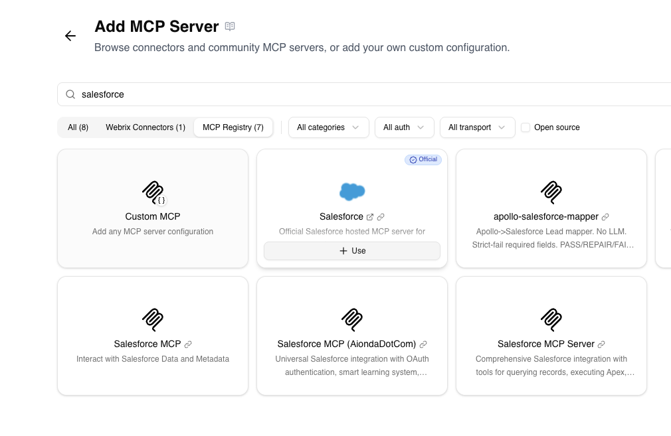The image size is (671, 436).
Task: Click the Salesforce cloud logo
Action: 352,192
